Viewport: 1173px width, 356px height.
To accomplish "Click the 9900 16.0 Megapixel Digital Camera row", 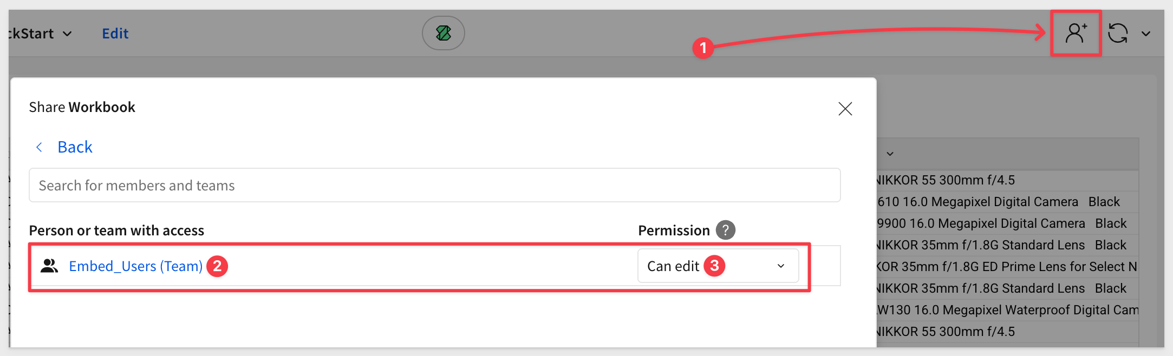I will point(1008,223).
